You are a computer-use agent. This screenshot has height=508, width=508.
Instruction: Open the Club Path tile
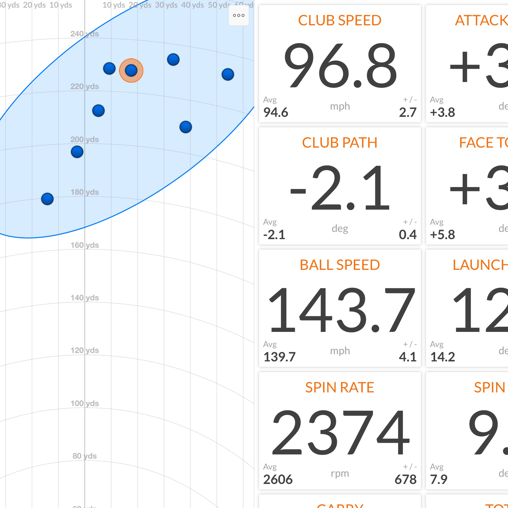click(340, 186)
